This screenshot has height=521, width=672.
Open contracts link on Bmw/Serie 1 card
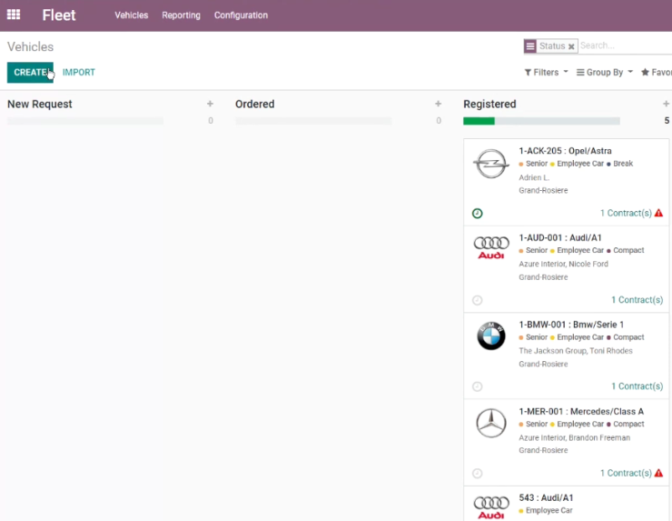(x=637, y=386)
